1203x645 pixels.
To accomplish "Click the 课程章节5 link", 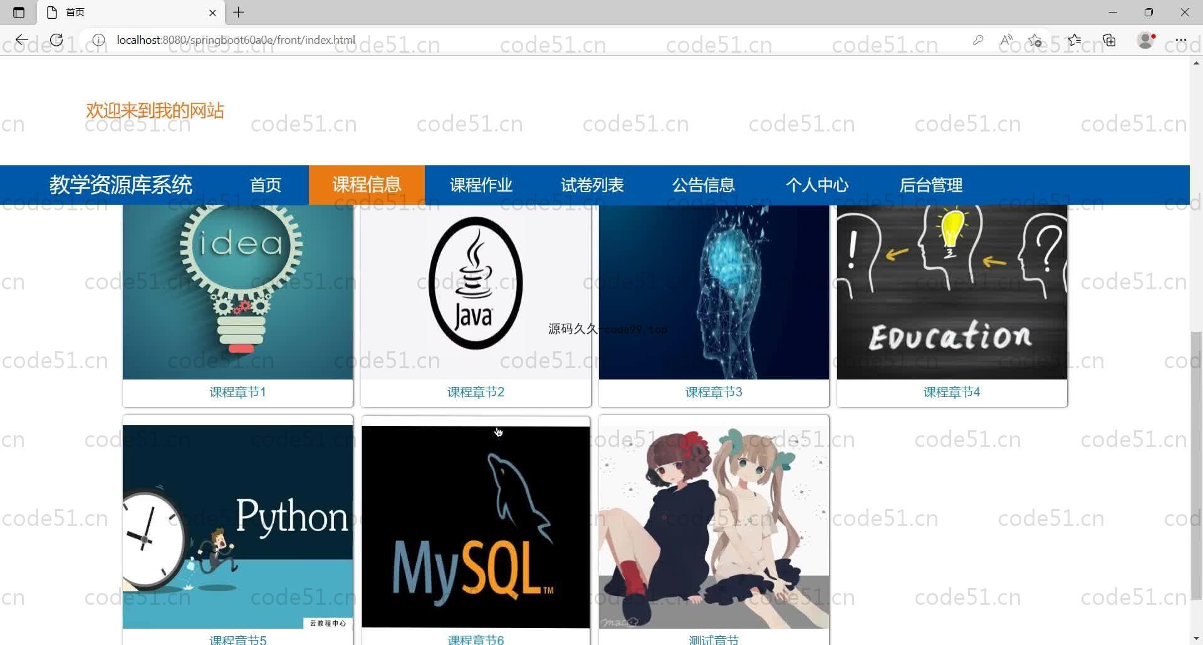I will pyautogui.click(x=237, y=639).
